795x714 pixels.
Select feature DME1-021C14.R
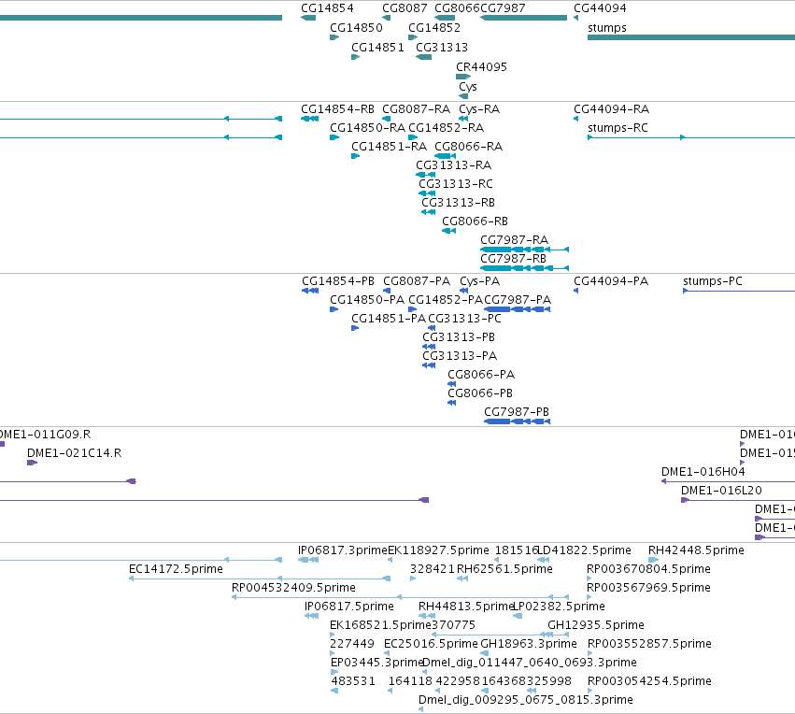click(74, 453)
